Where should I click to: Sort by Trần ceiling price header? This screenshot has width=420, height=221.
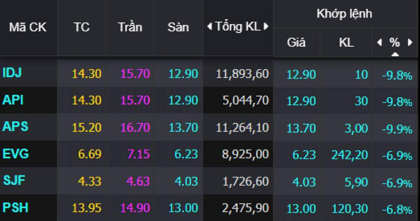tap(129, 27)
